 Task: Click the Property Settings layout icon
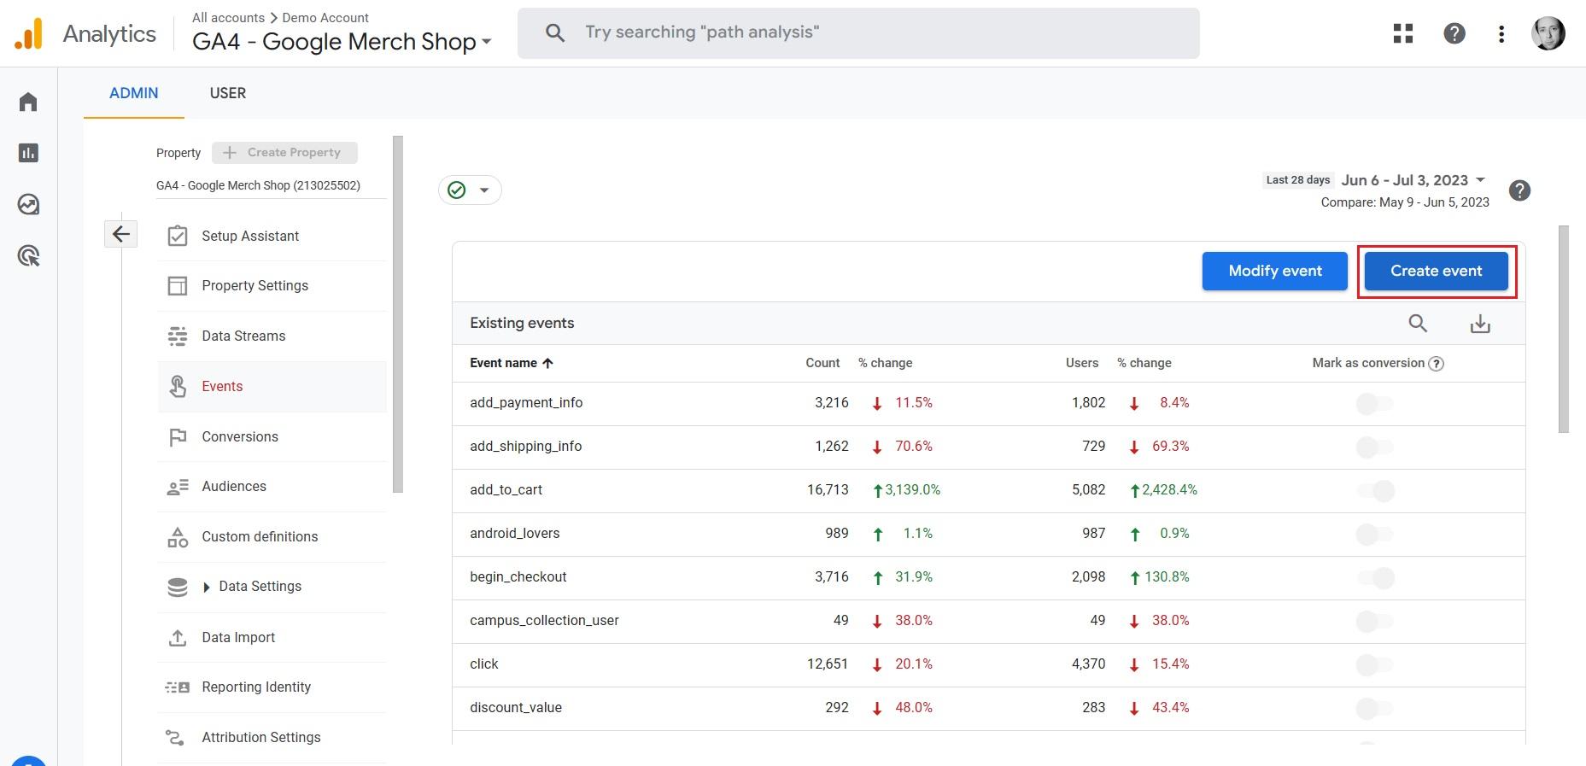[178, 286]
